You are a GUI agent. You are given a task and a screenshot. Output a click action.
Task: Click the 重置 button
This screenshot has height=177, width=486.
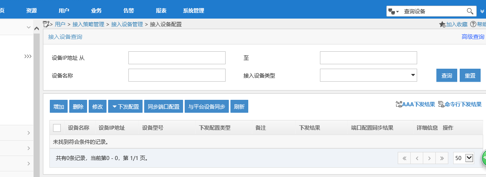[x=470, y=76]
